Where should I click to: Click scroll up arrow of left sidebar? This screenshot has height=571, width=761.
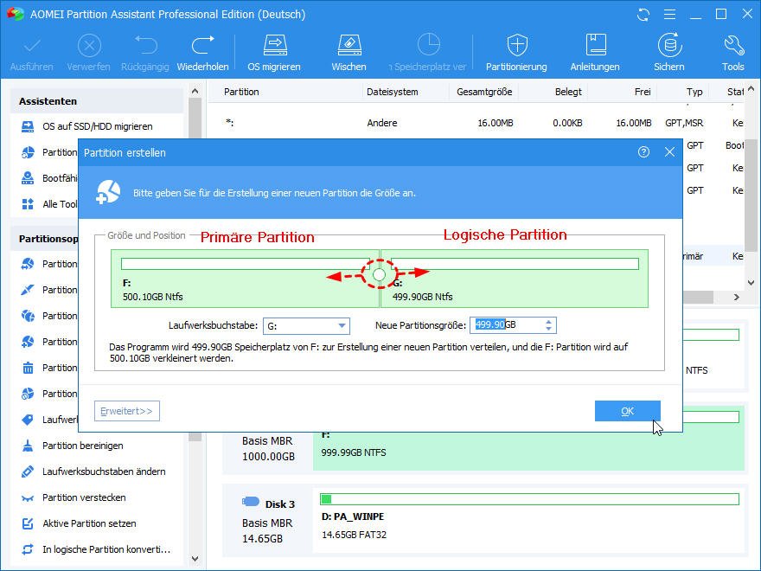[x=195, y=91]
